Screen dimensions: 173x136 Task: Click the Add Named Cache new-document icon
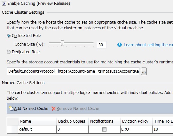tap(11, 109)
